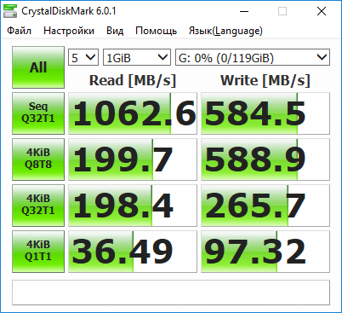Screen dimensions: 342x313
Task: Minimize the CrystalDiskMark window
Action: [x=244, y=11]
